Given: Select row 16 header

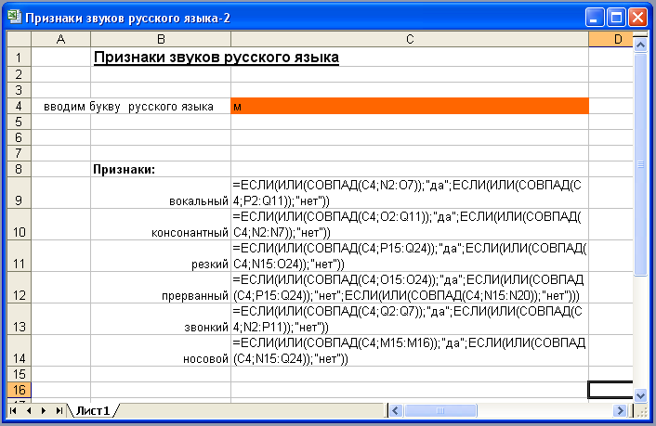Looking at the screenshot, I should (x=19, y=390).
